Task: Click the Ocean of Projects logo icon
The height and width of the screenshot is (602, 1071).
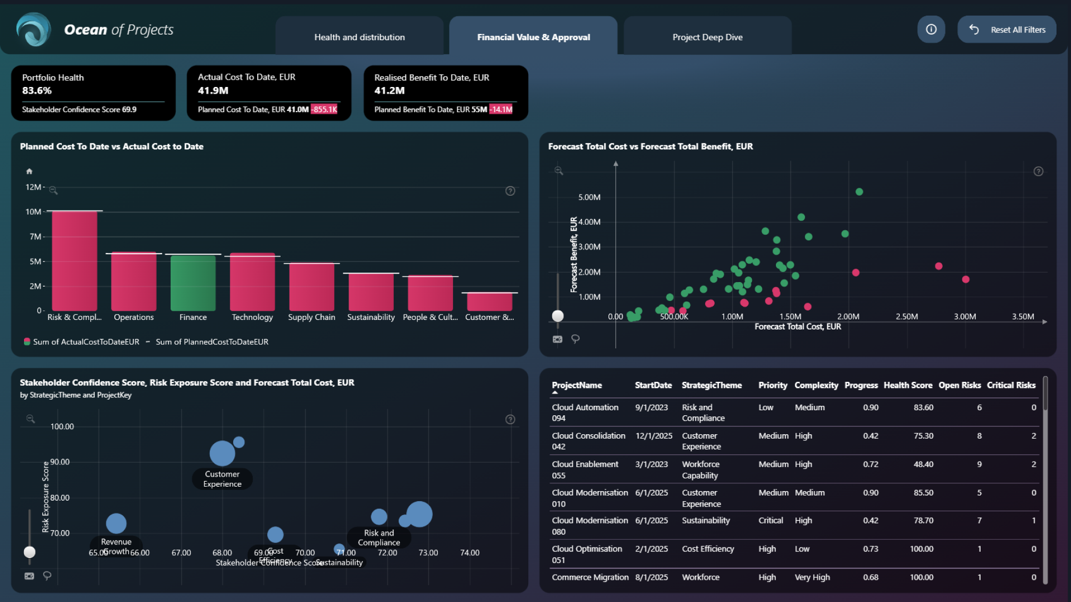Action: tap(33, 30)
